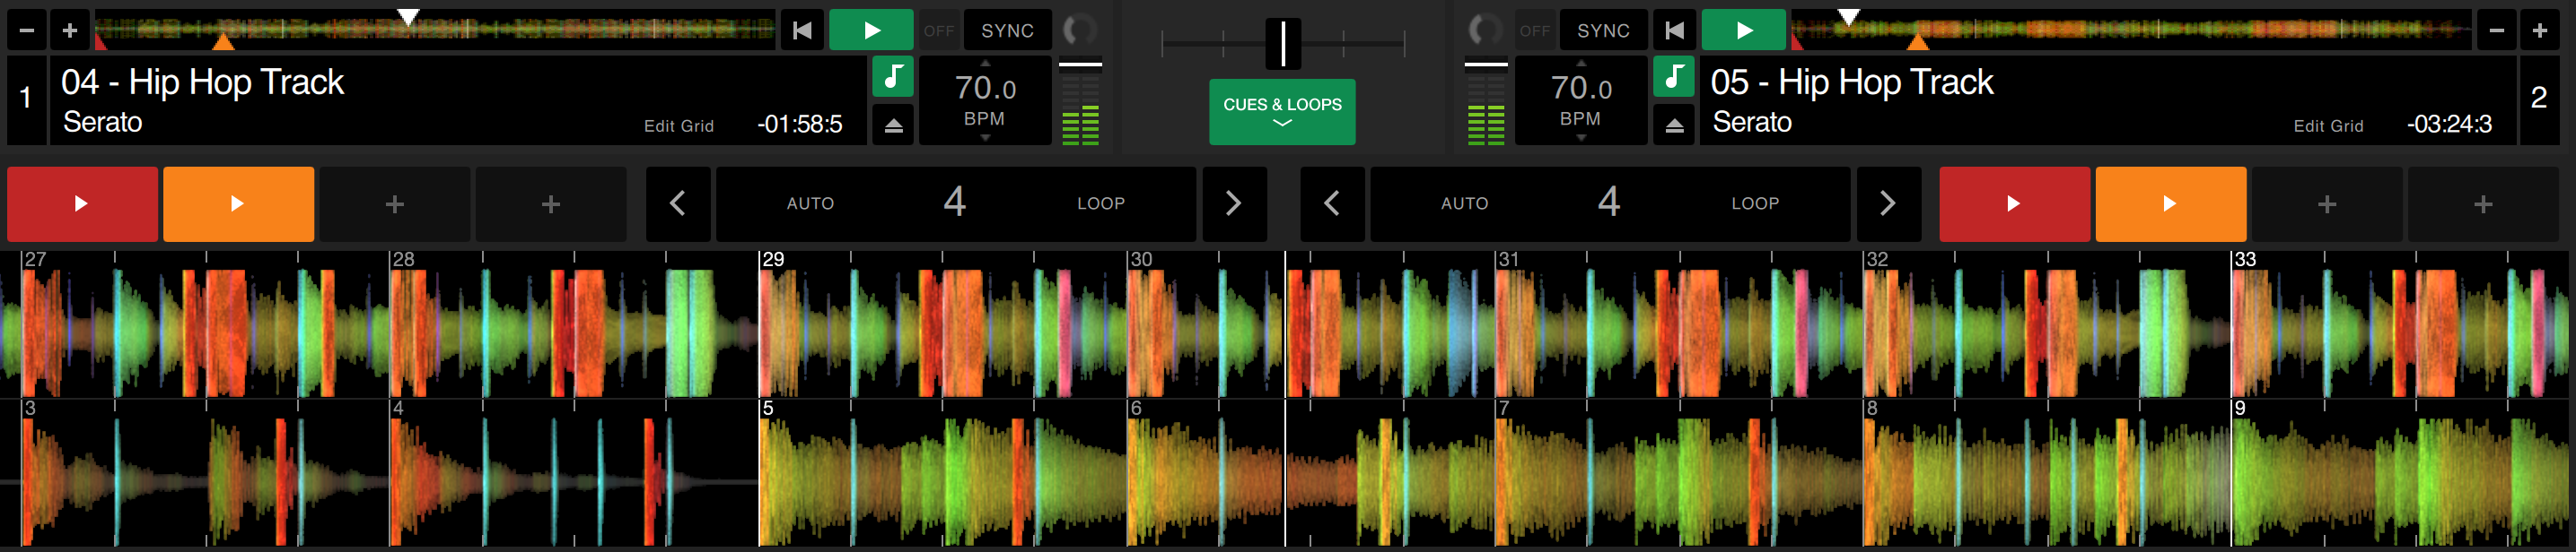
Task: Activate AUTO LOOP on deck 1
Action: [x=810, y=203]
